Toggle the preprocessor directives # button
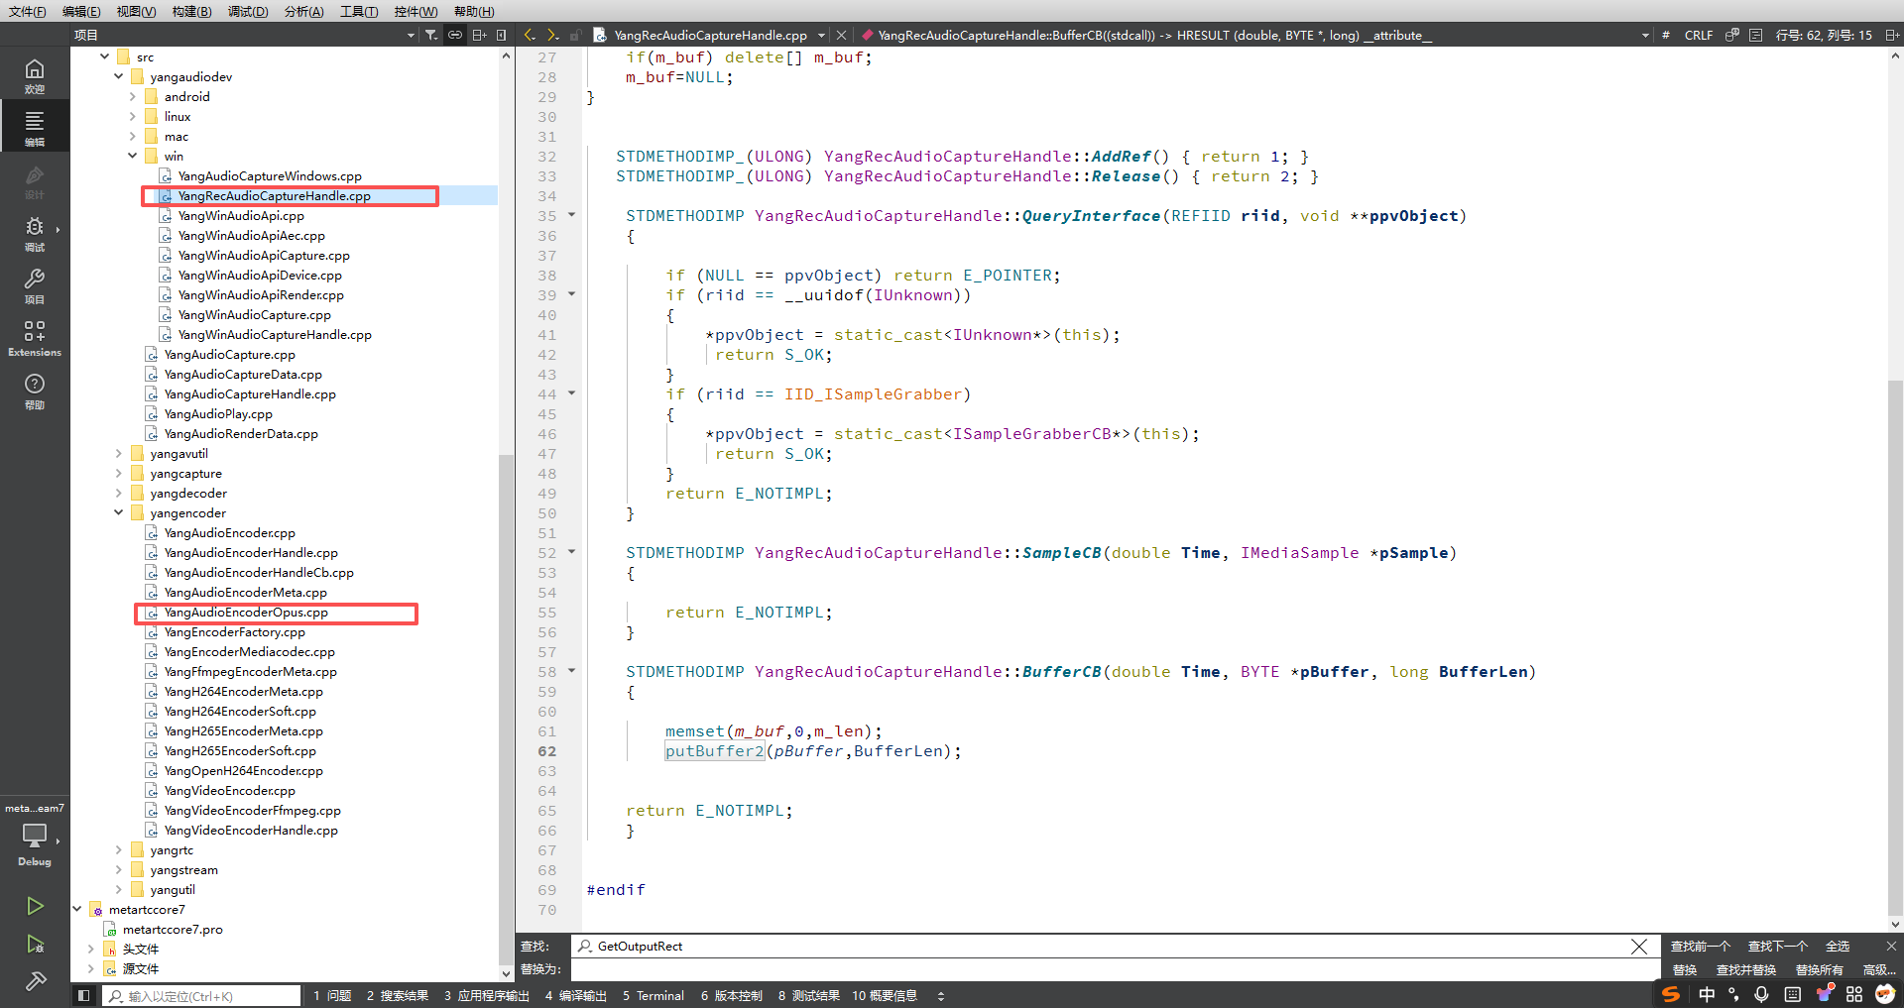 pos(1665,35)
